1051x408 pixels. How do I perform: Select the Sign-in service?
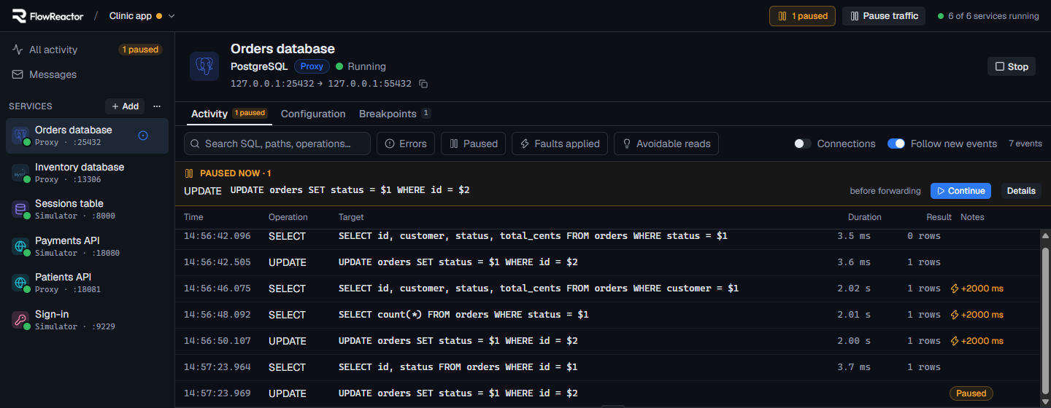coord(87,320)
